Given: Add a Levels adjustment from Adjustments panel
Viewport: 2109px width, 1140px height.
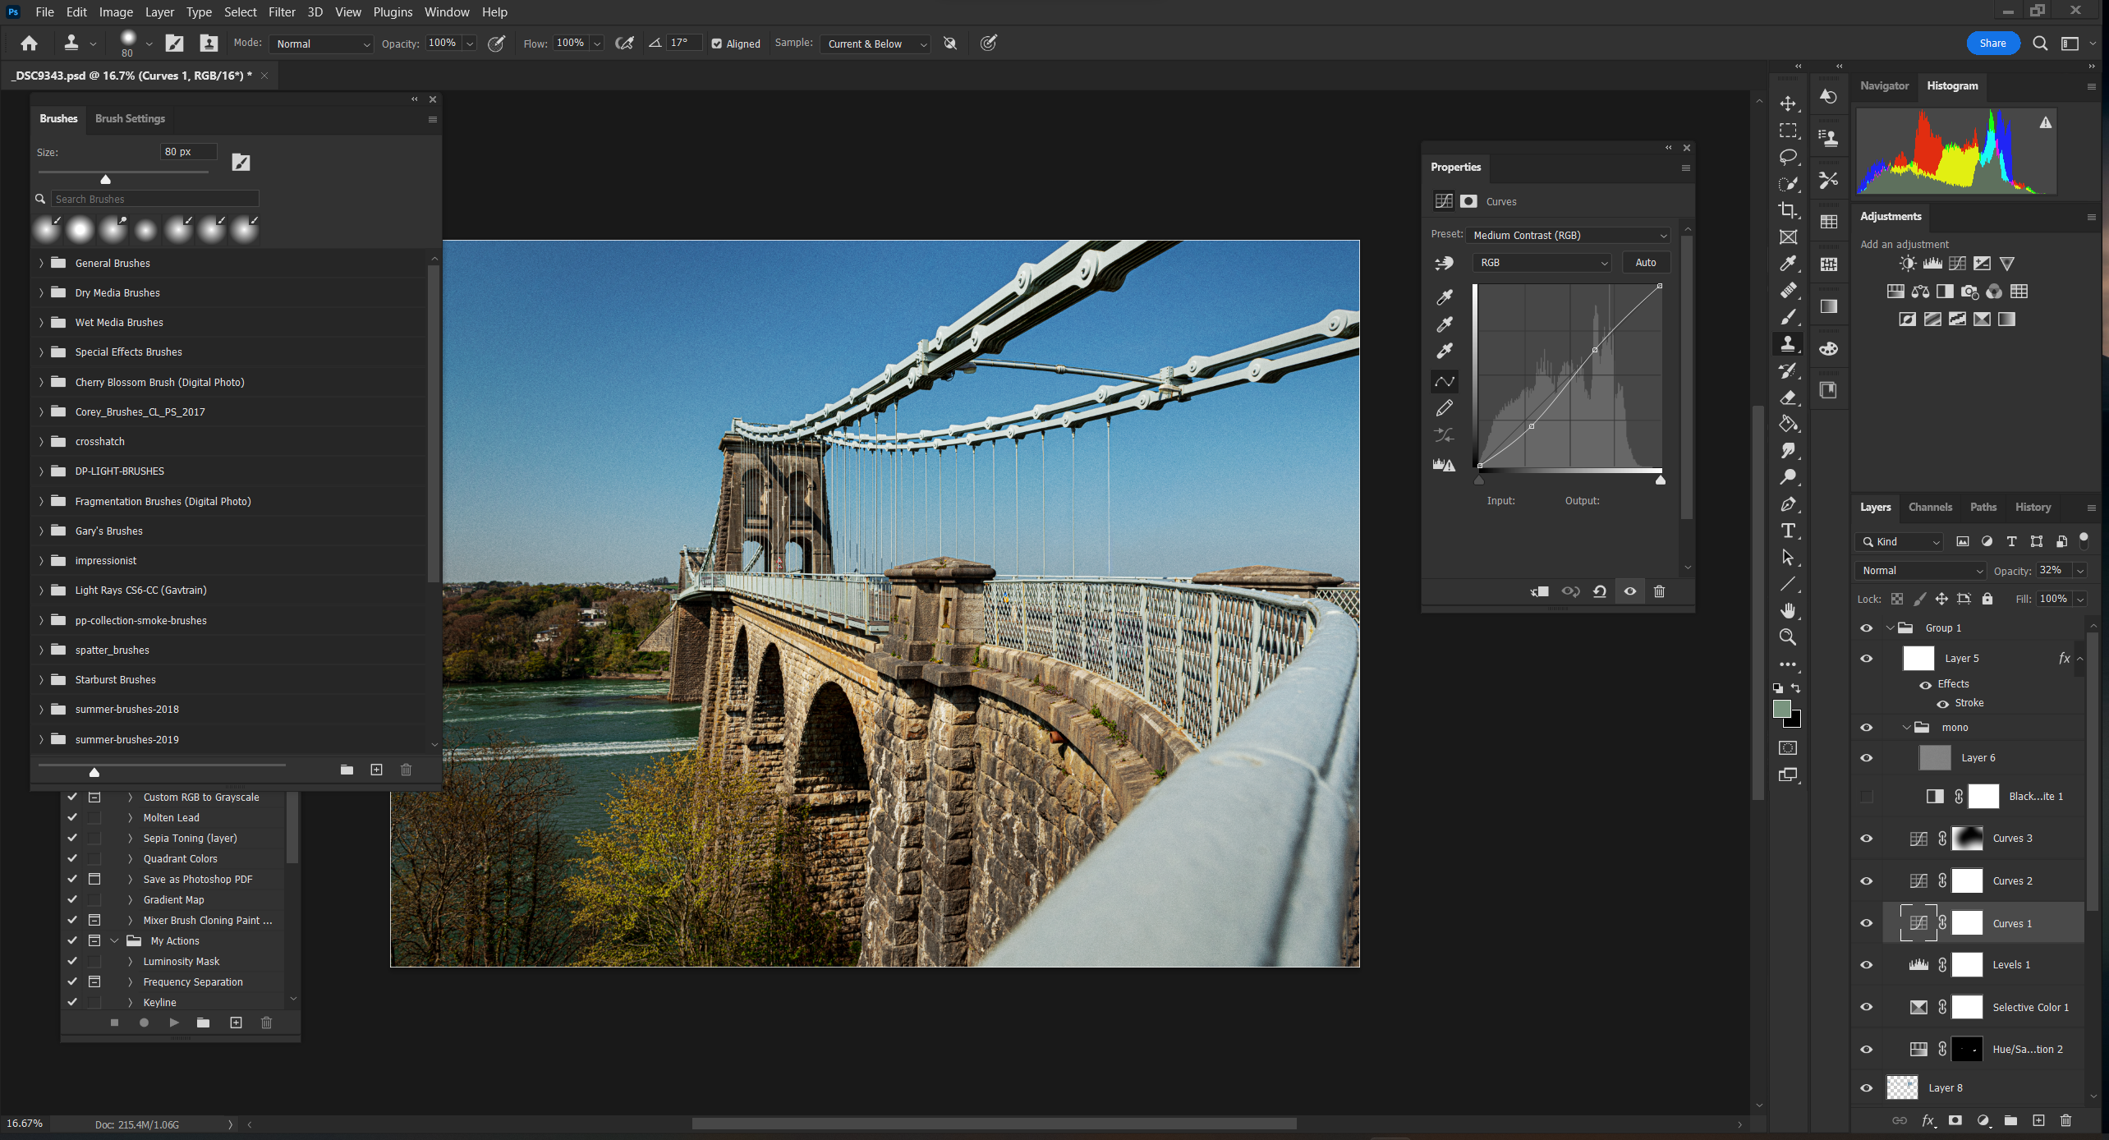Looking at the screenshot, I should coord(1932,264).
